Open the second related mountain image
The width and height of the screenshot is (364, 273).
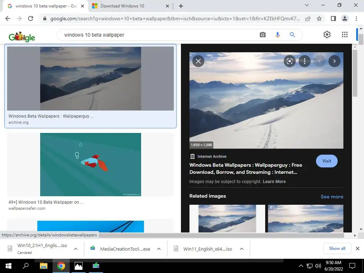tap(305, 219)
